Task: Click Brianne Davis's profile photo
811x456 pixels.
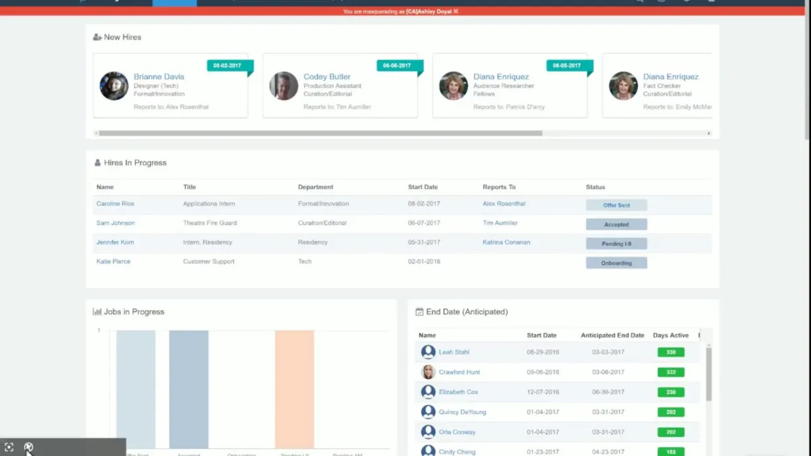Action: click(x=114, y=86)
